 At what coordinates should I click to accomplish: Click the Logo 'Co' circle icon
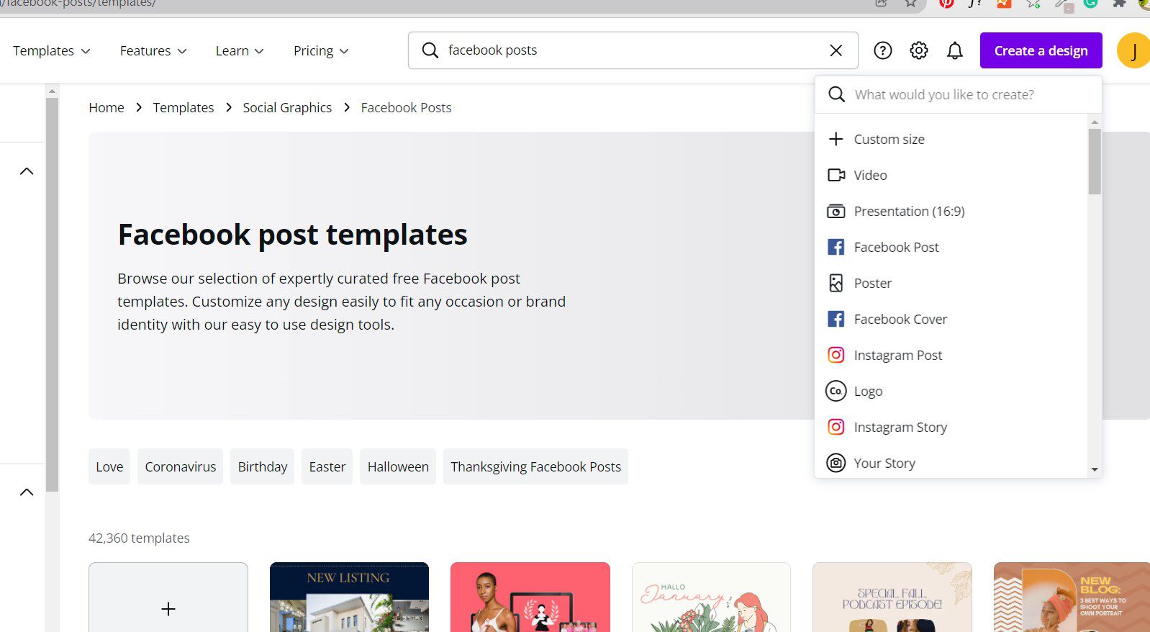(836, 391)
